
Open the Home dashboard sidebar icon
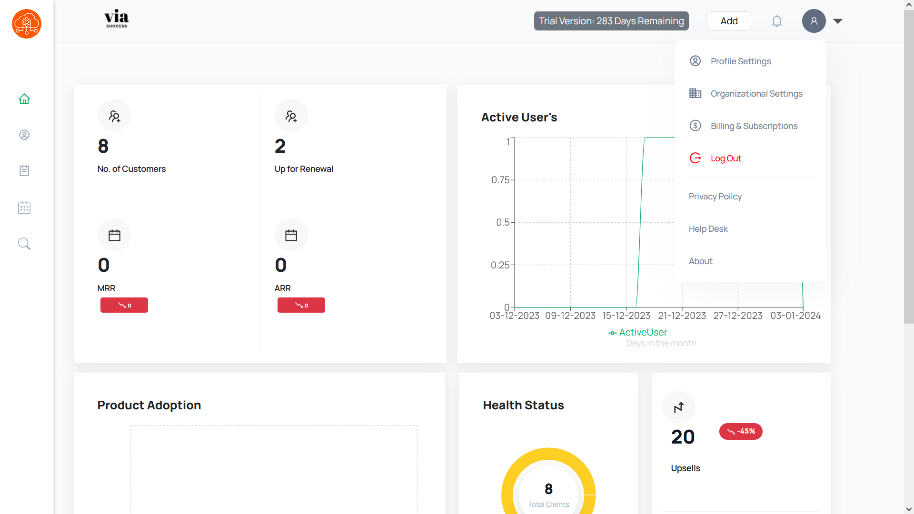(24, 99)
